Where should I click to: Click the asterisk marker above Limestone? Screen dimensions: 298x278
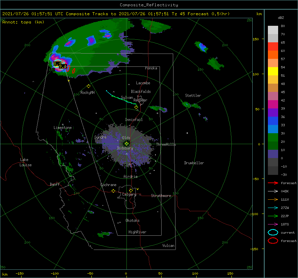[x=63, y=125]
